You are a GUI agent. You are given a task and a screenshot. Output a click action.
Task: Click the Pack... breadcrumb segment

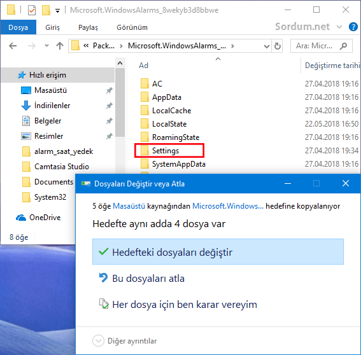point(104,46)
